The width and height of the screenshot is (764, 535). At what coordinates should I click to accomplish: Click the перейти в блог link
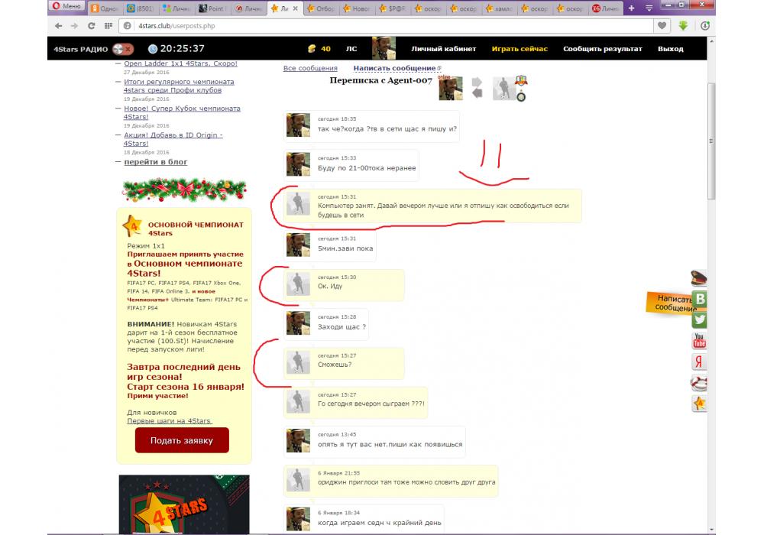point(155,162)
